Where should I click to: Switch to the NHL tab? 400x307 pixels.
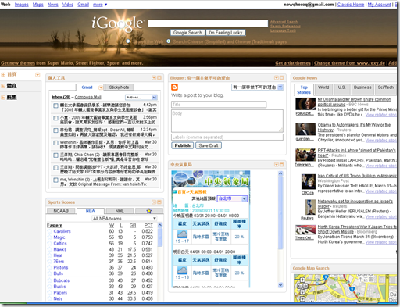coord(120,211)
